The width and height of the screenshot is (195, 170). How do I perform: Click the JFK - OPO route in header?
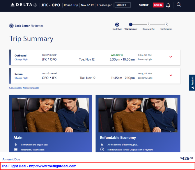coord(51,5)
